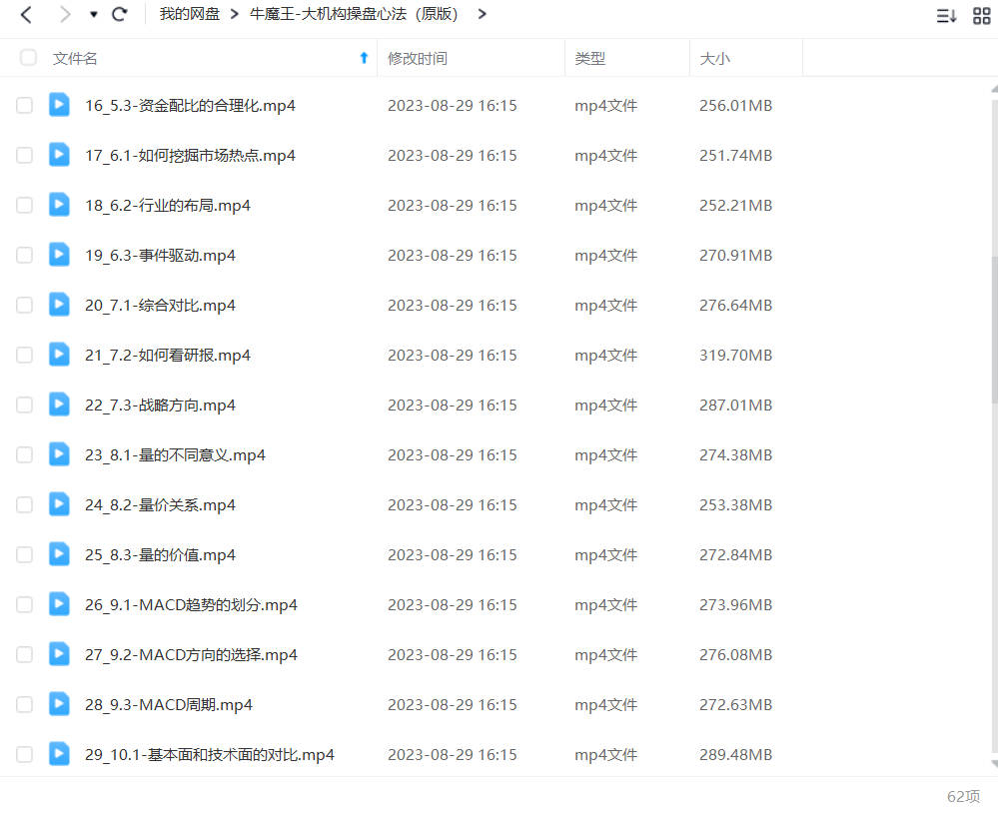The height and width of the screenshot is (814, 998).
Task: Toggle the blue sort direction arrow
Action: point(364,58)
